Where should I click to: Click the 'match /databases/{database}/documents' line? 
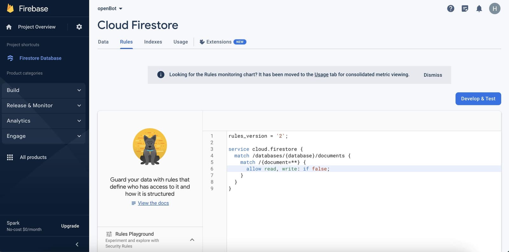click(292, 156)
